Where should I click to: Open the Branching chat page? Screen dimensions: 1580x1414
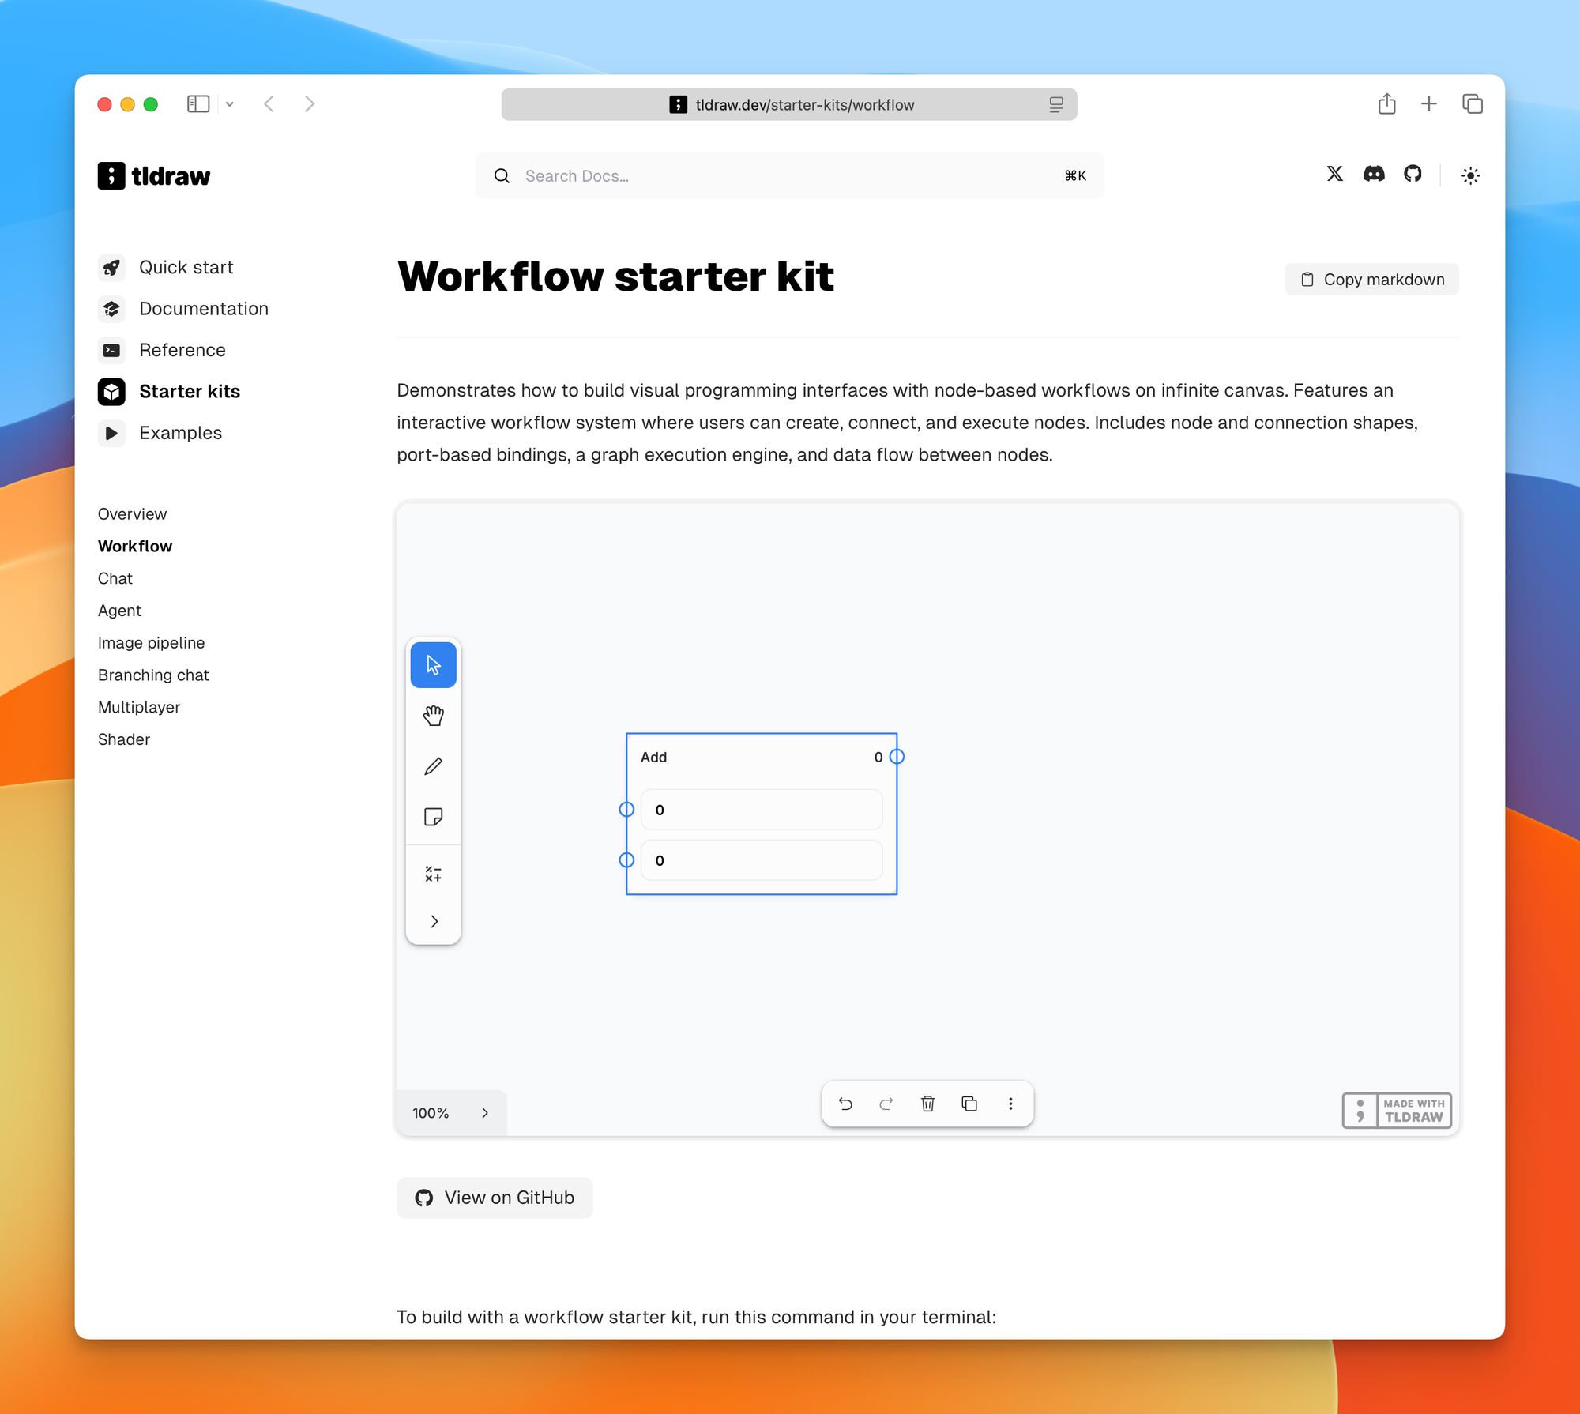[x=153, y=675]
